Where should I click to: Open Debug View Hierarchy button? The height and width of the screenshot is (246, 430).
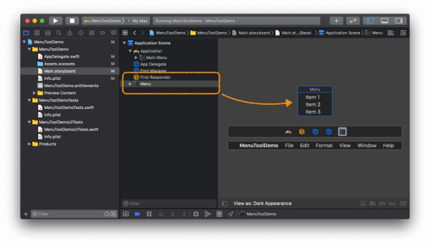(196, 214)
